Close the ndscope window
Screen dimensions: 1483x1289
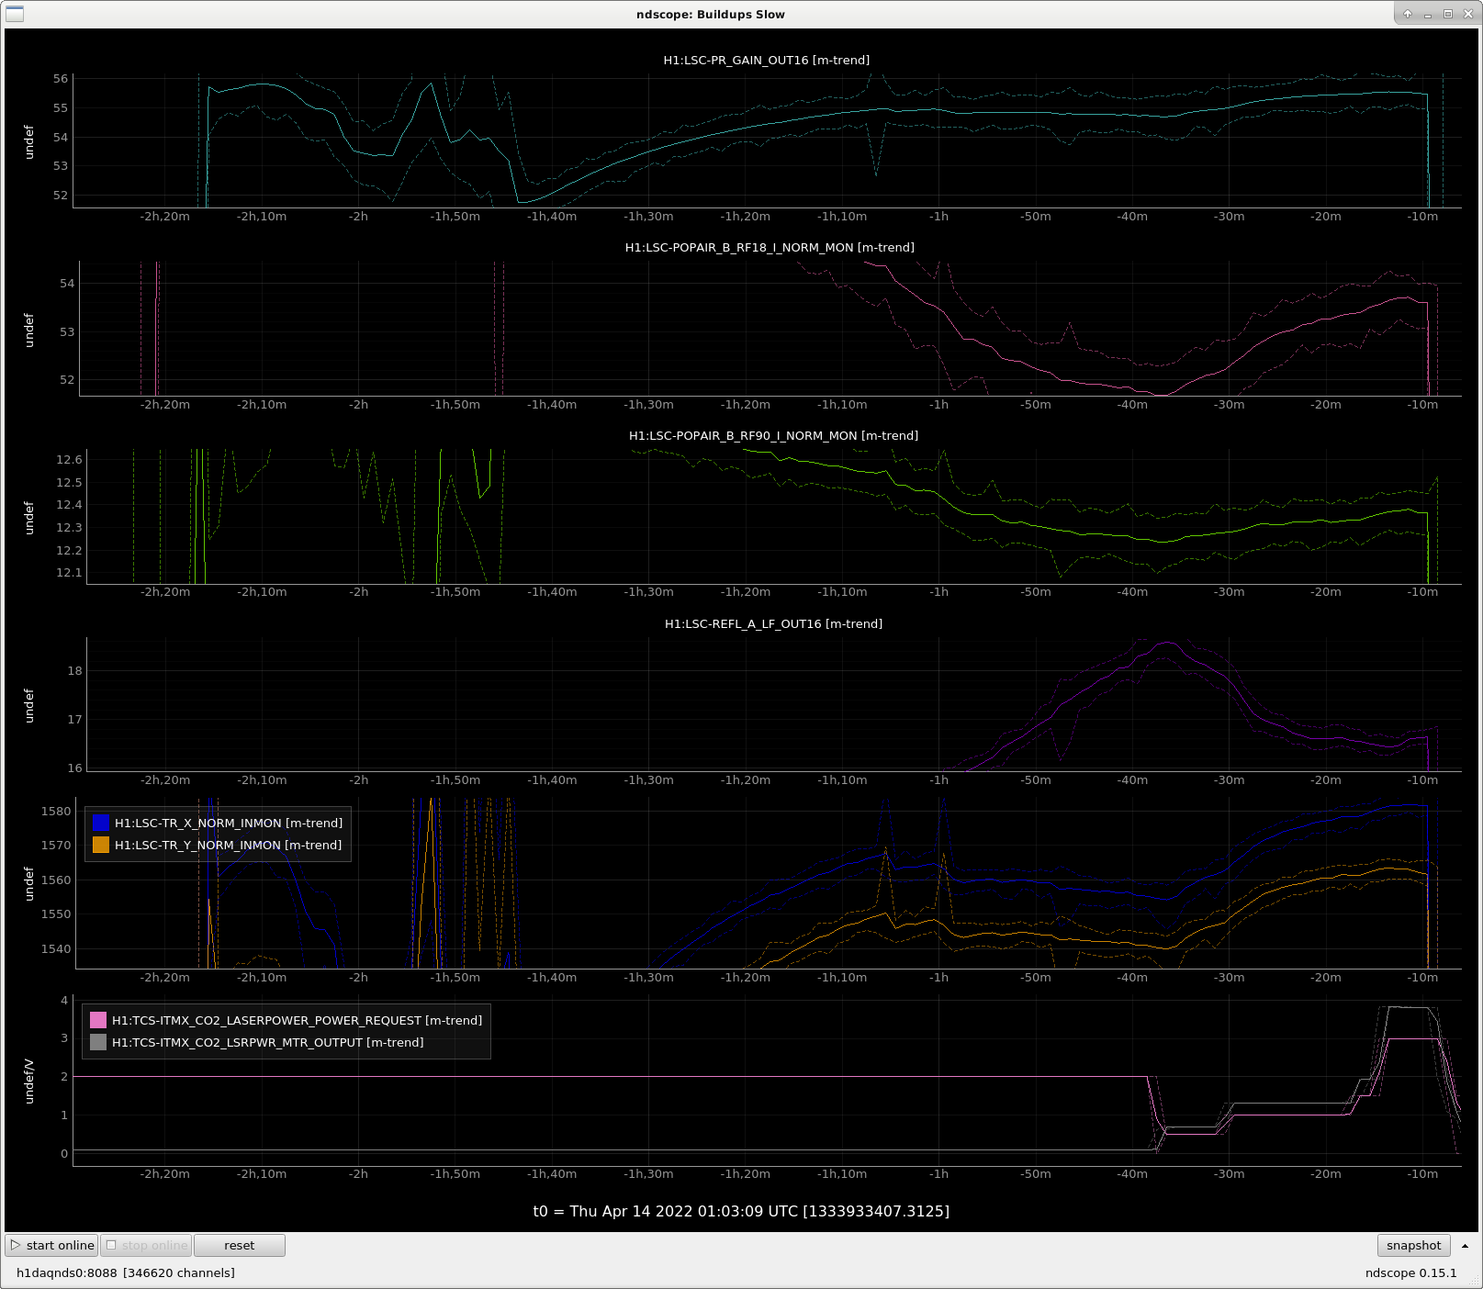pyautogui.click(x=1467, y=14)
